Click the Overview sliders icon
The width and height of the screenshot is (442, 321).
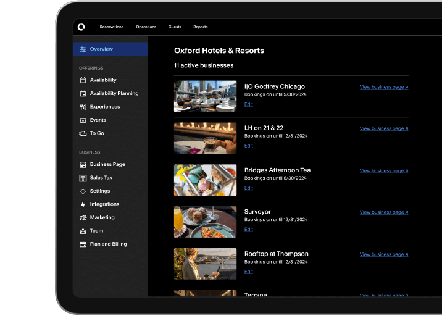[83, 49]
